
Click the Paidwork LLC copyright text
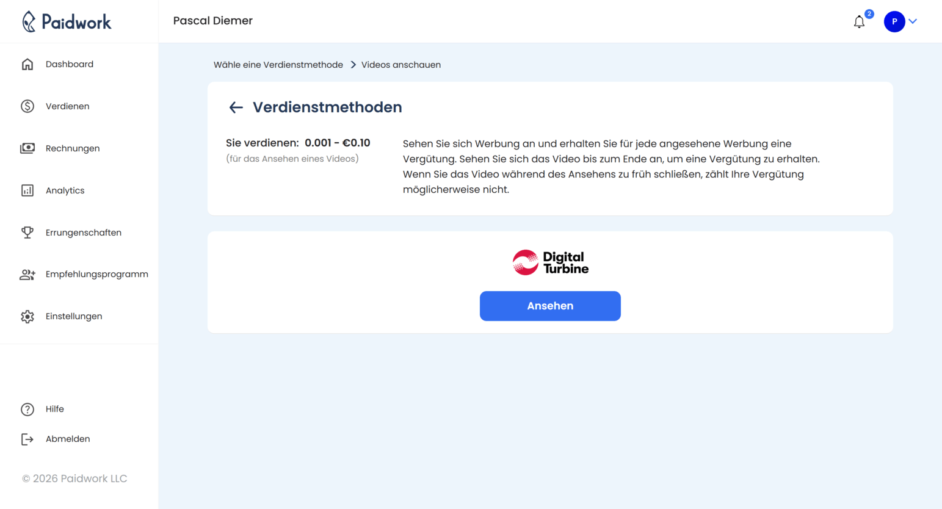point(74,478)
